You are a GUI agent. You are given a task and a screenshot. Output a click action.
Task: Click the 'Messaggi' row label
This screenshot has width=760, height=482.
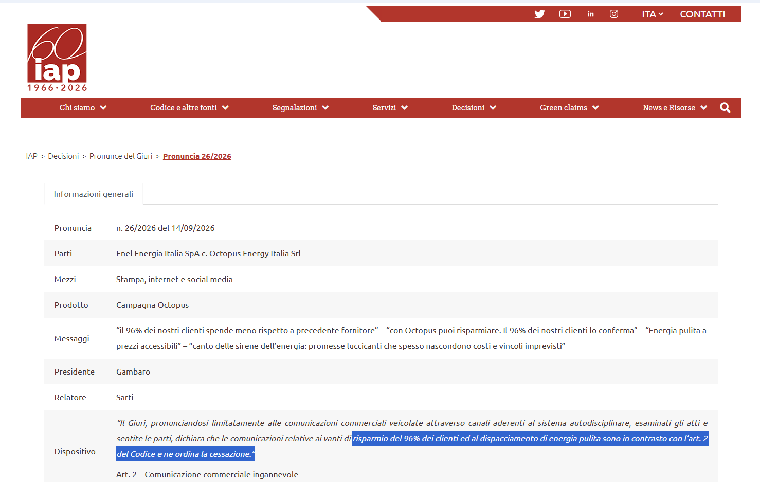tap(72, 339)
